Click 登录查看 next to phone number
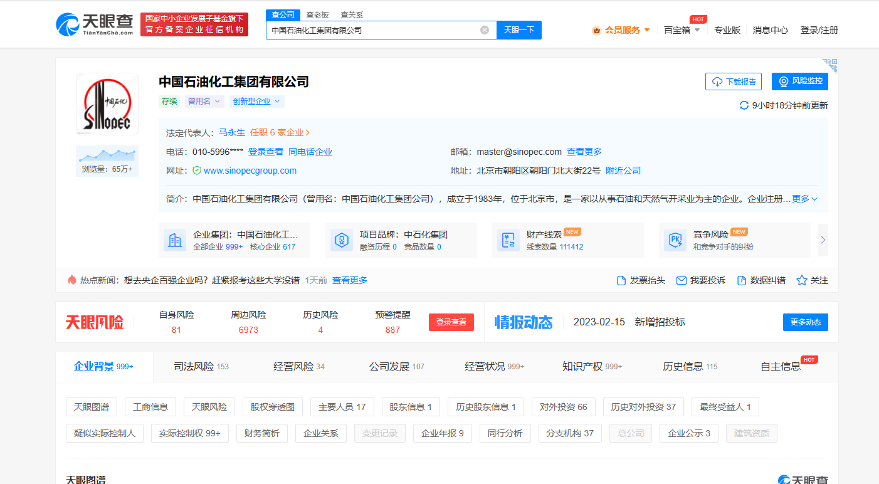The image size is (879, 484). click(266, 152)
